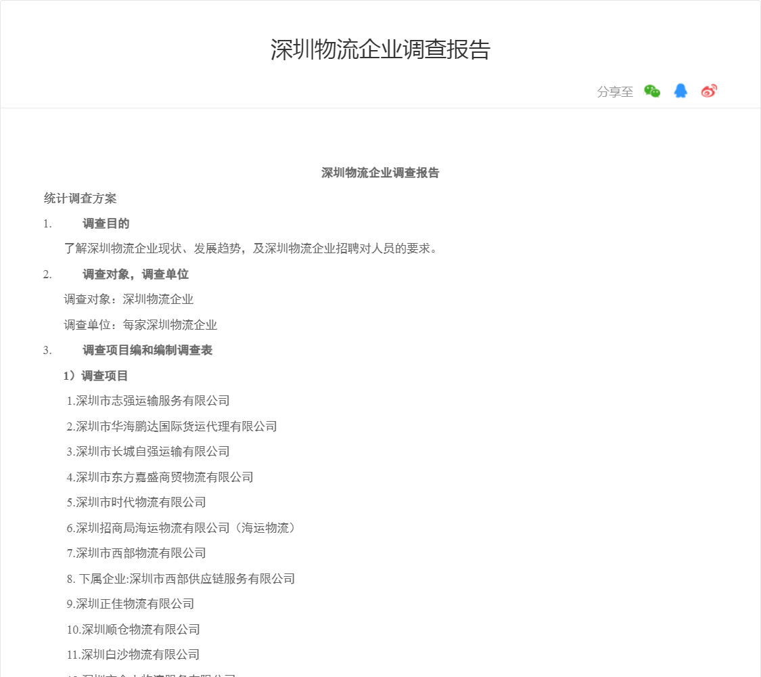Click 10.深圳顺仓物流有限公司

133,630
